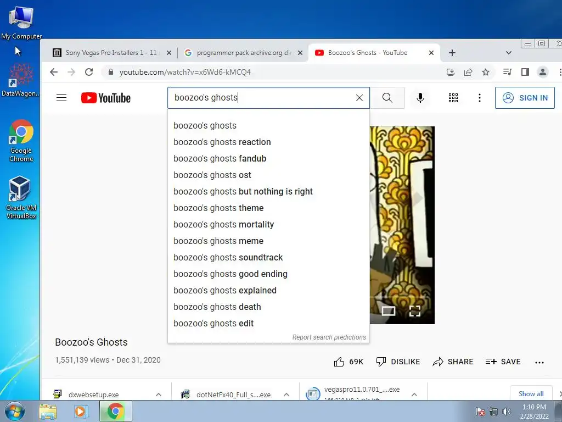Click the SHARE button
Image resolution: width=562 pixels, height=422 pixels.
pos(453,362)
